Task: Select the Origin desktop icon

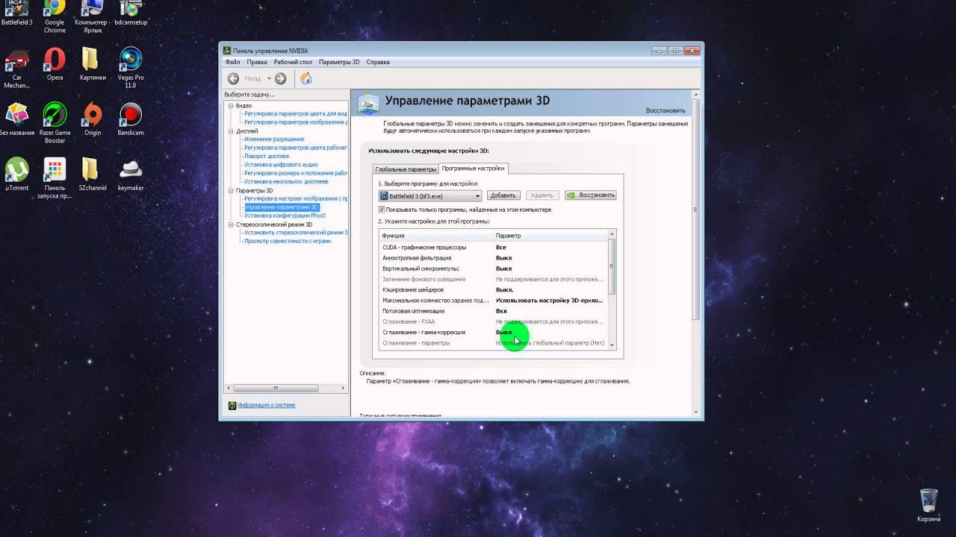Action: 93,119
